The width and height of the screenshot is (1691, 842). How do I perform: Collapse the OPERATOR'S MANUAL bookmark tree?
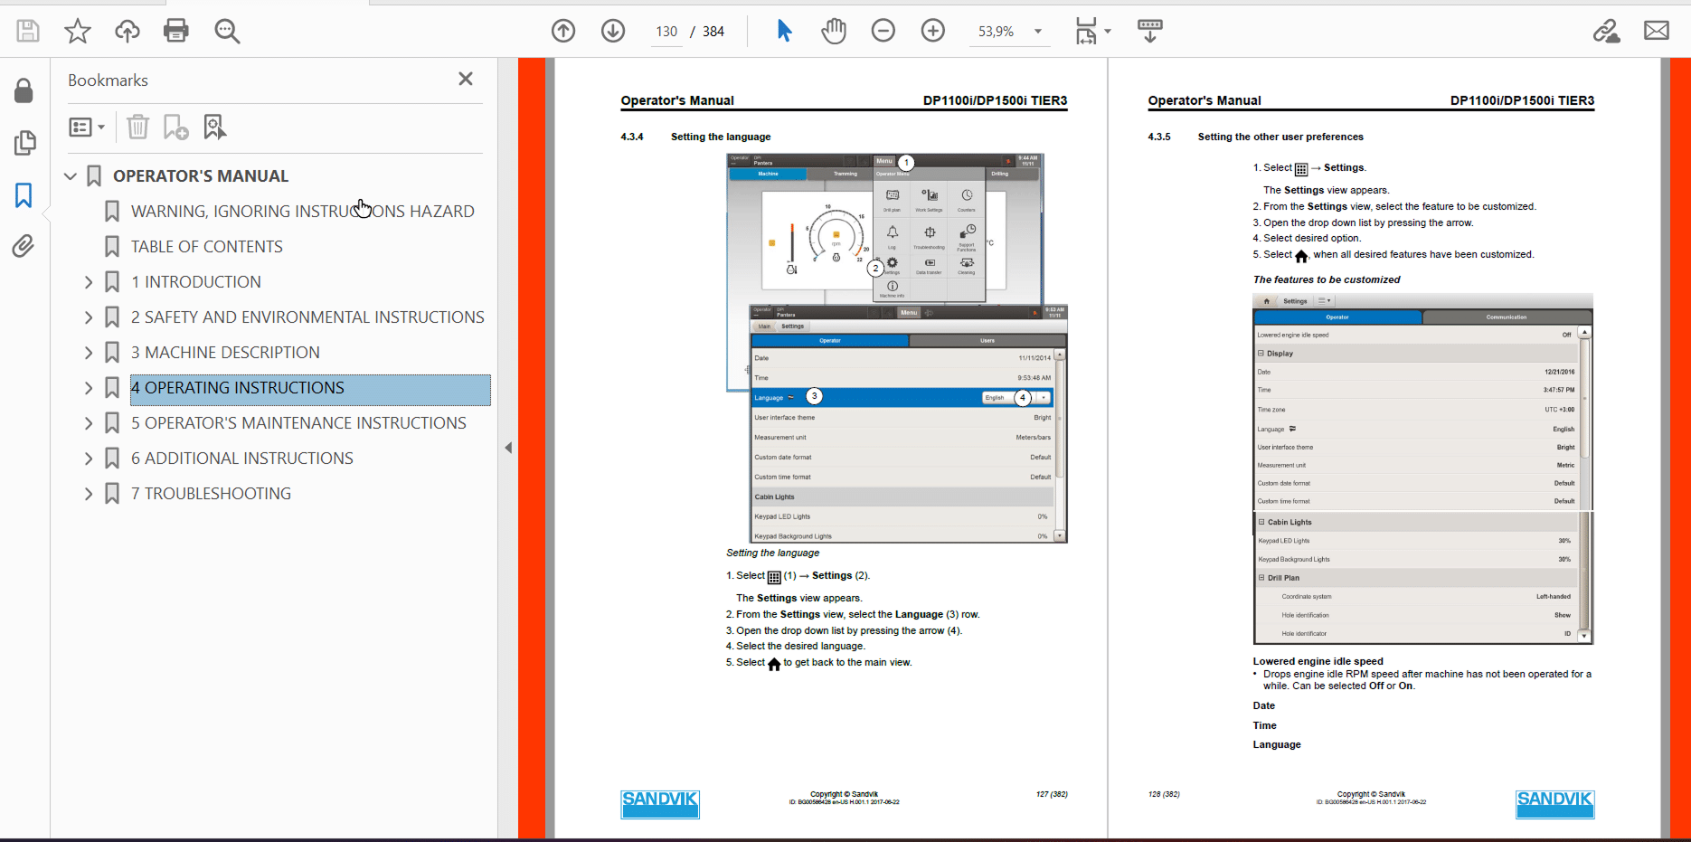click(x=71, y=175)
